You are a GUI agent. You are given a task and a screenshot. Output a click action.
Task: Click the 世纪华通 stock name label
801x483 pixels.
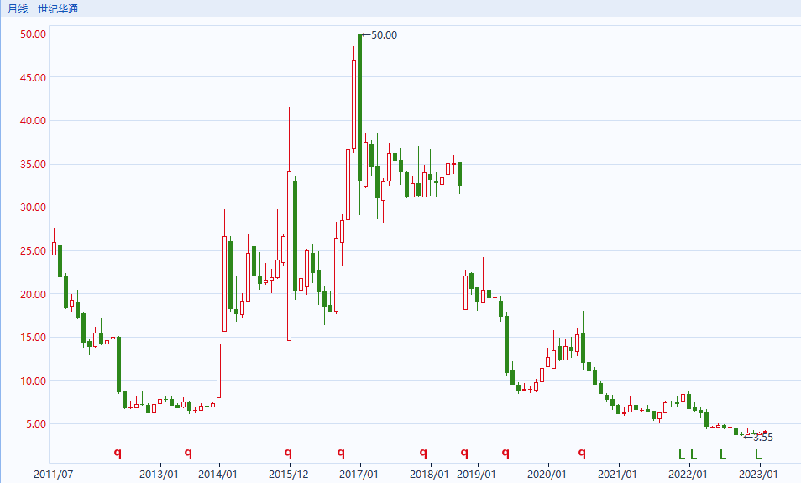pos(58,8)
